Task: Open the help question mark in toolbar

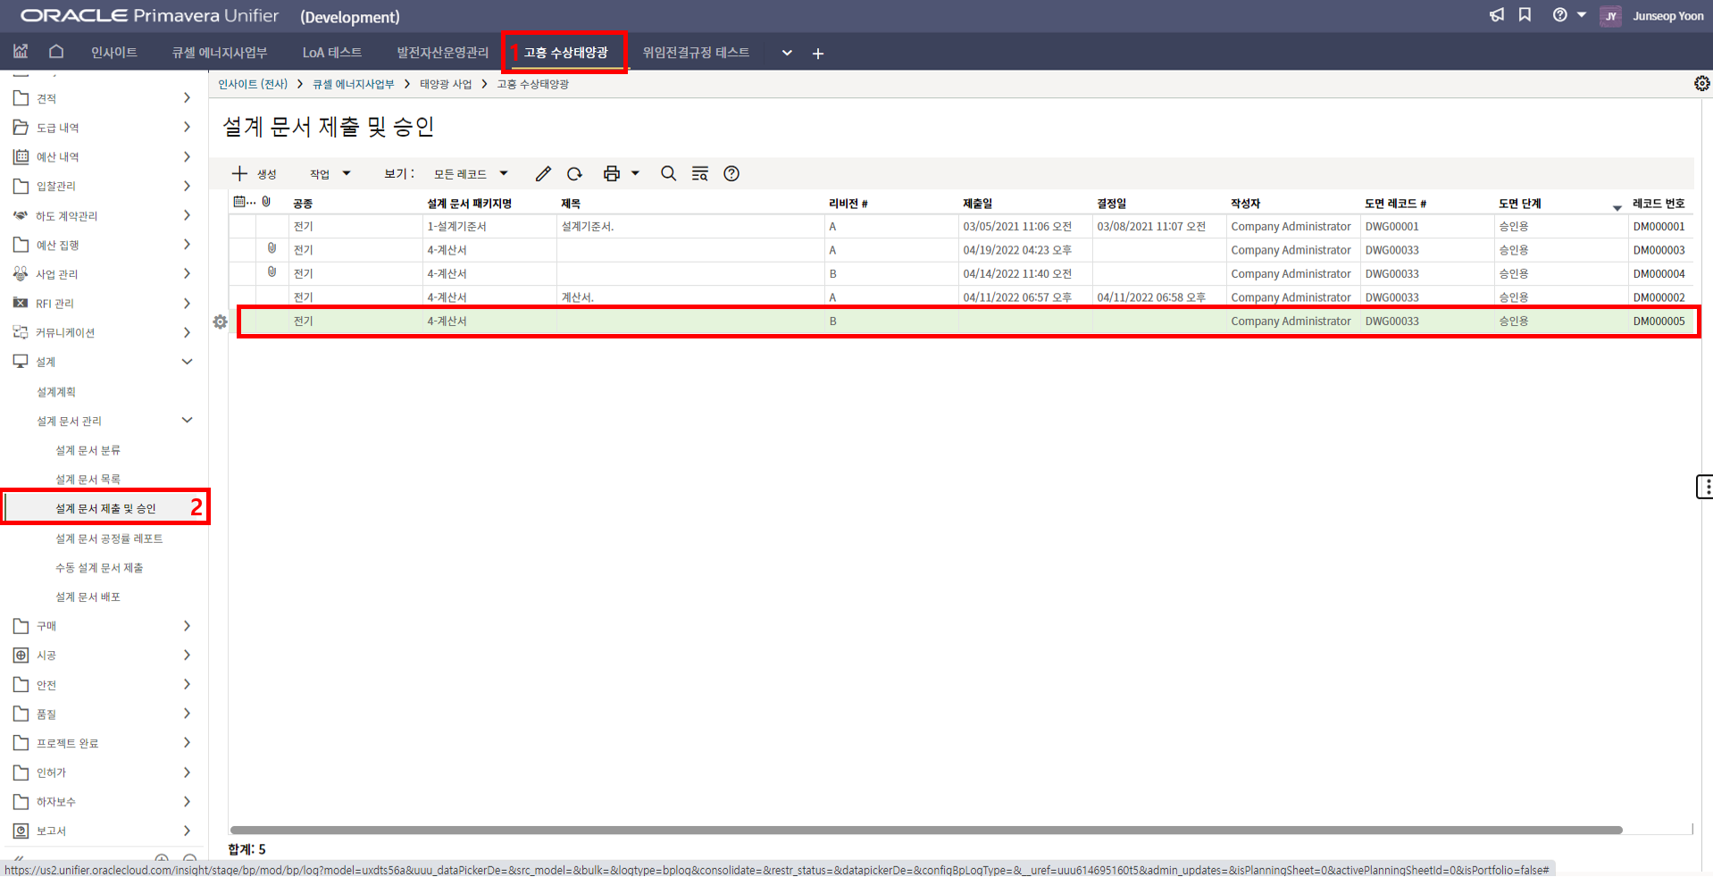Action: point(731,174)
